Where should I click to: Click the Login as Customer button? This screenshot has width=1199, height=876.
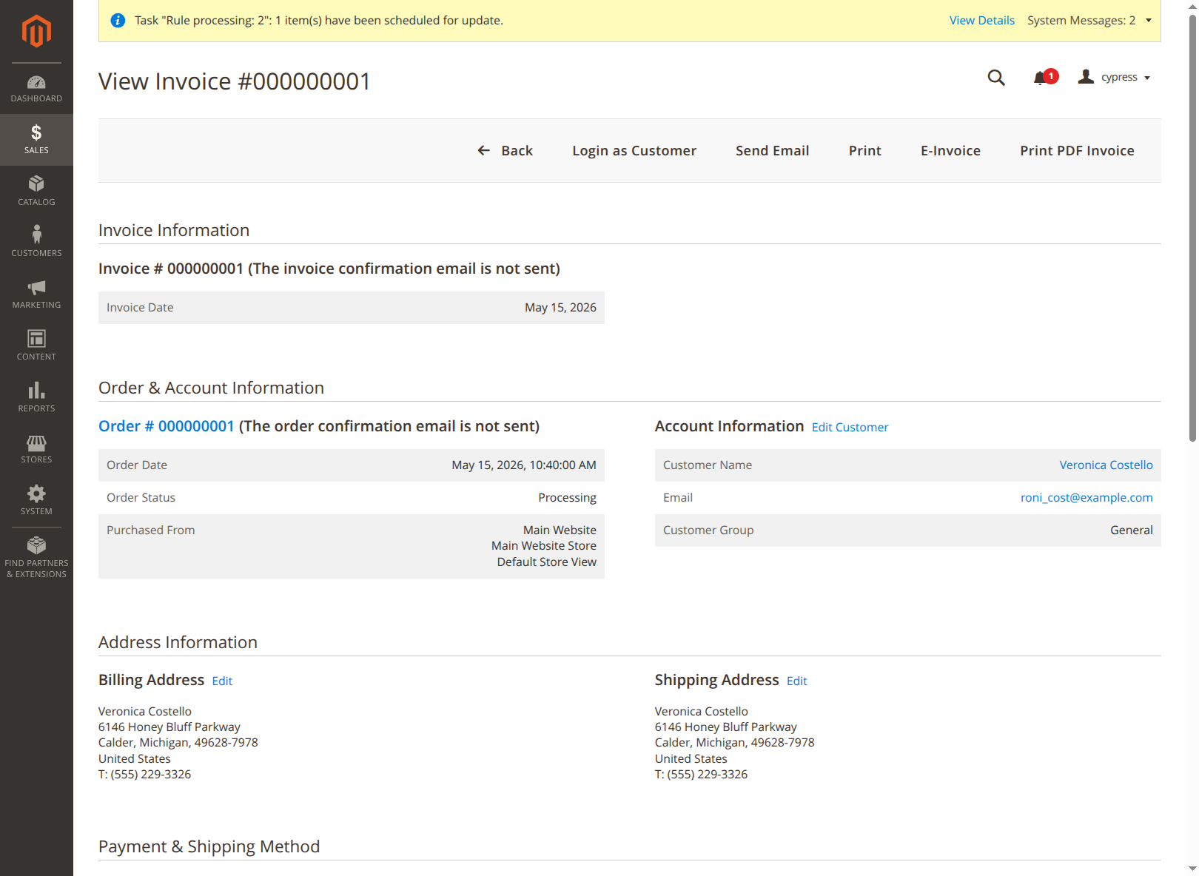(x=634, y=151)
